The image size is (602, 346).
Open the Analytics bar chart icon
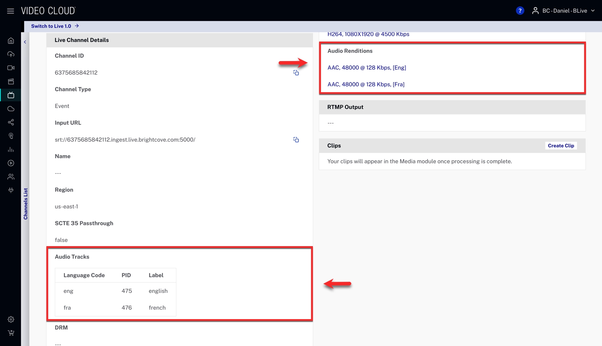pos(11,149)
